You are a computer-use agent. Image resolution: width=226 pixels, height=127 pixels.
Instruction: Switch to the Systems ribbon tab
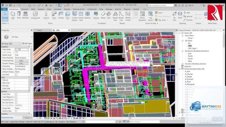pyautogui.click(x=41, y=9)
